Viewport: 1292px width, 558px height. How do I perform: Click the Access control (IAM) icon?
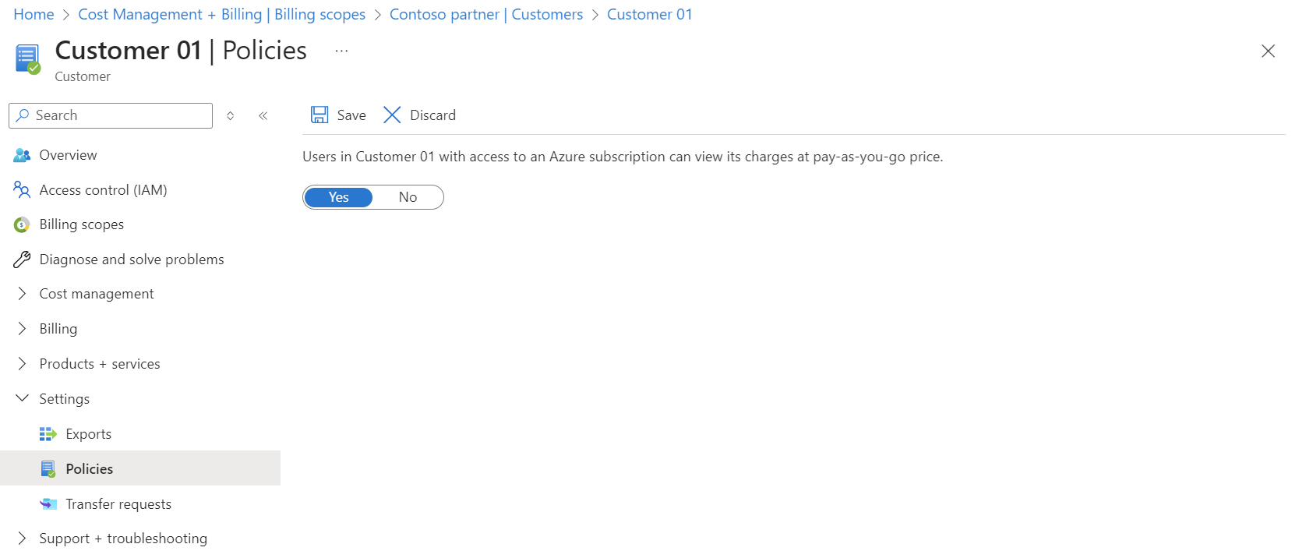pyautogui.click(x=22, y=189)
